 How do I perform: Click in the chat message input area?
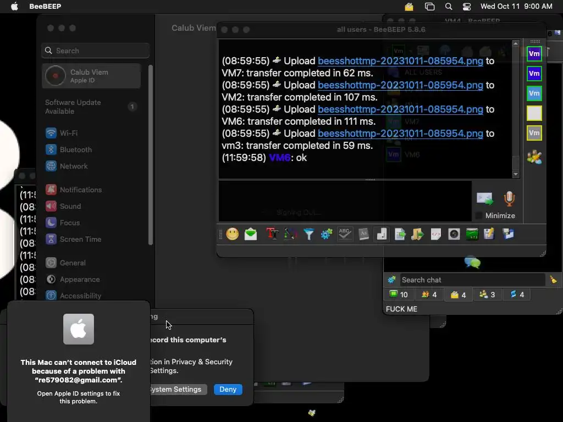[x=345, y=201]
